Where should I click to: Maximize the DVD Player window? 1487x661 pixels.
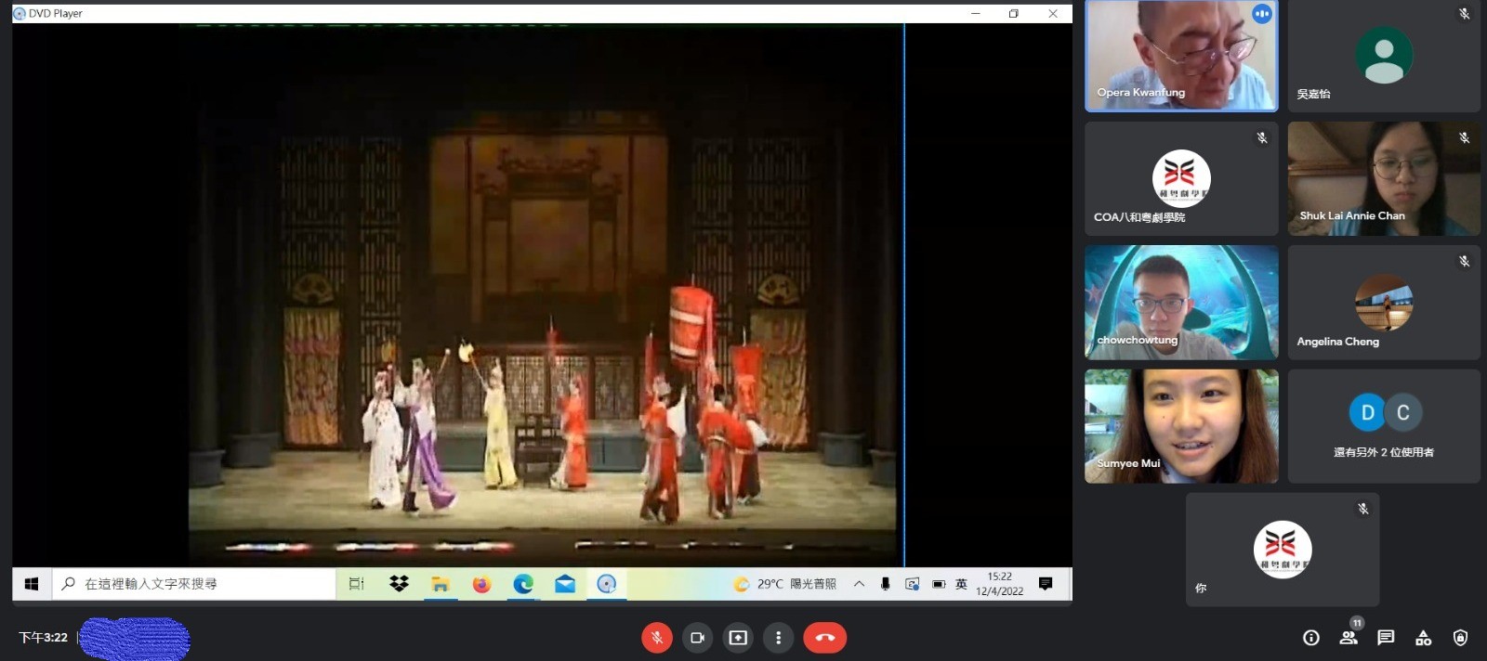point(1014,13)
